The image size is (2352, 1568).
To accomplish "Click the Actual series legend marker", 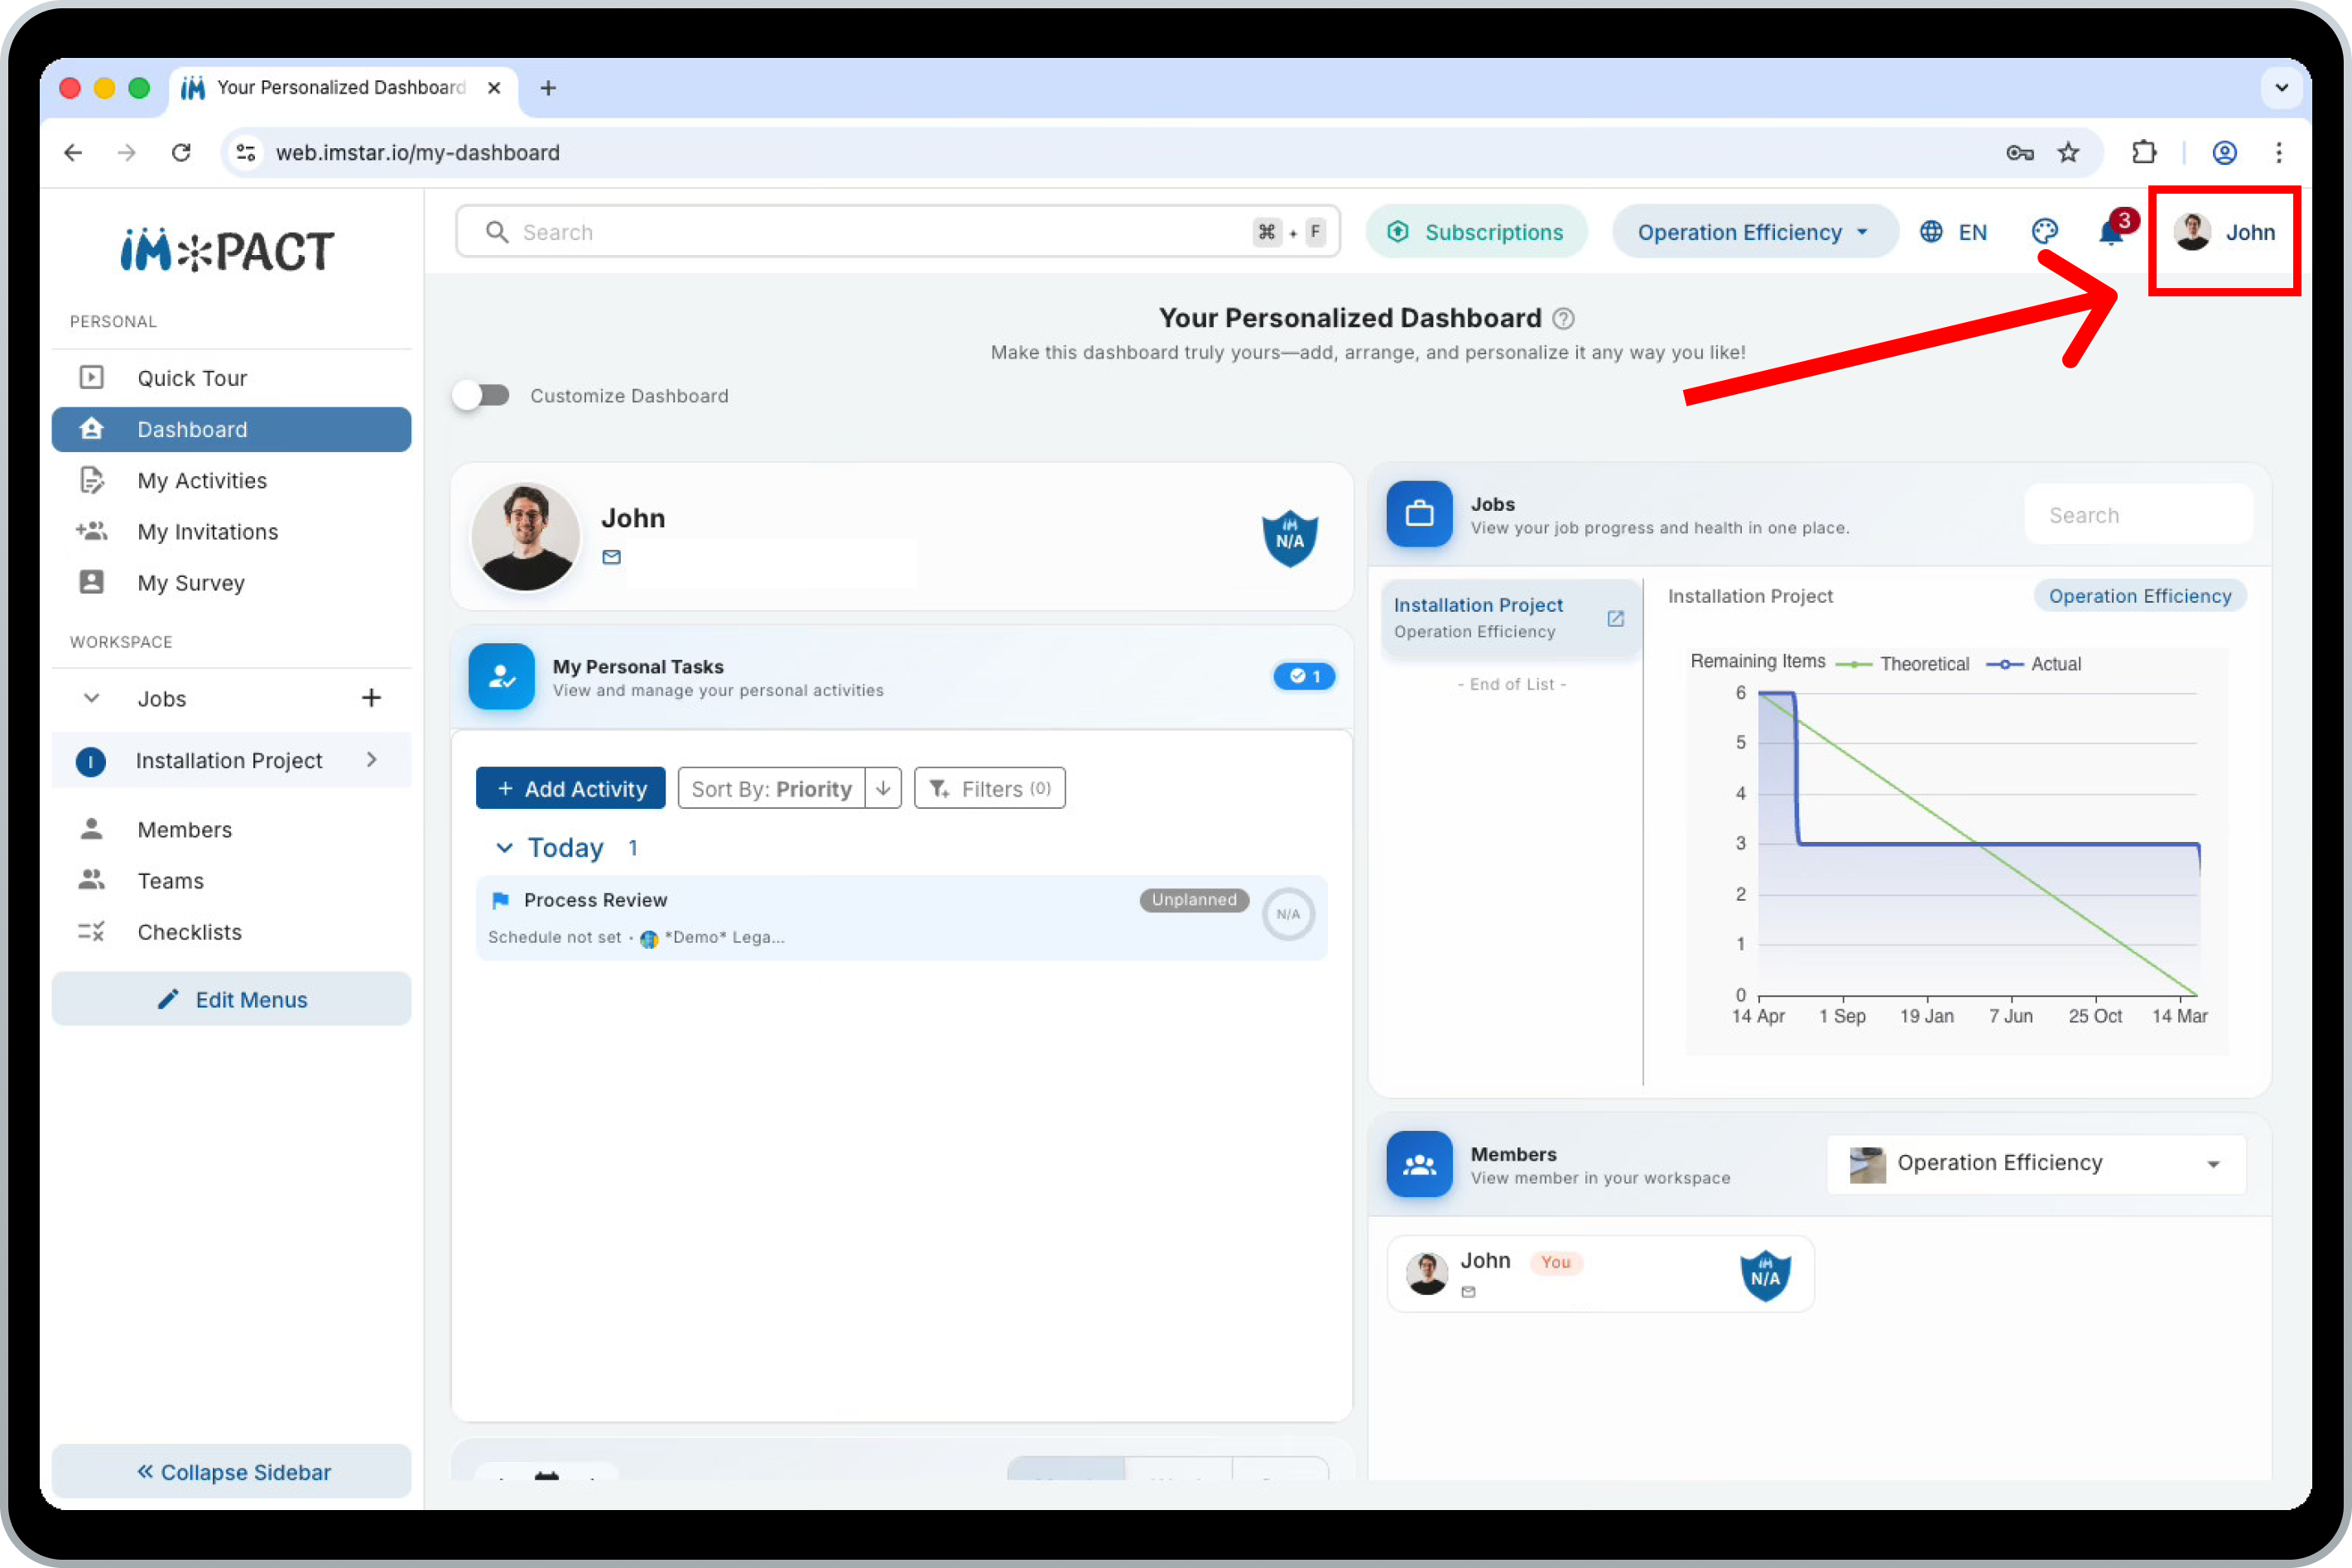I will coord(2004,665).
